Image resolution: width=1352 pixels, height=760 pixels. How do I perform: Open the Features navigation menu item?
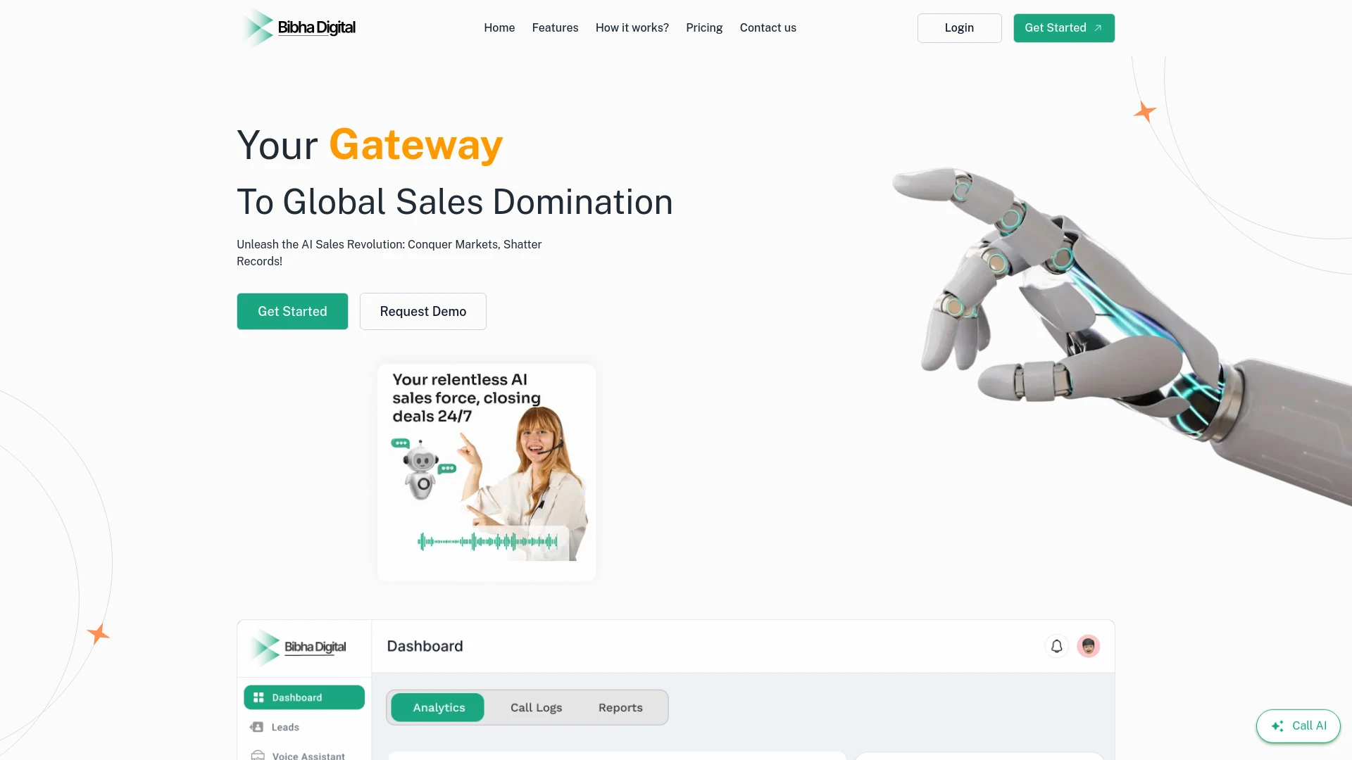pyautogui.click(x=554, y=28)
